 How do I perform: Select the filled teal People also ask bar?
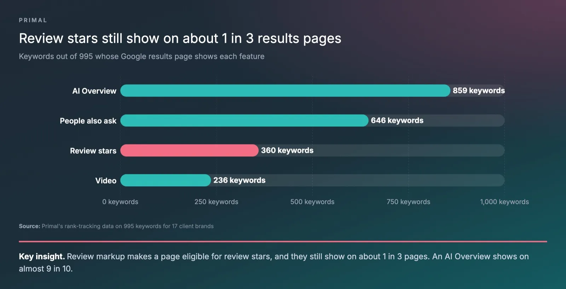click(x=244, y=121)
